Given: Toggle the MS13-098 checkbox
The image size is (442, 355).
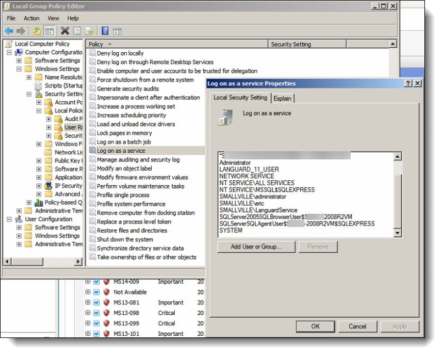Looking at the screenshot, I should click(96, 313).
